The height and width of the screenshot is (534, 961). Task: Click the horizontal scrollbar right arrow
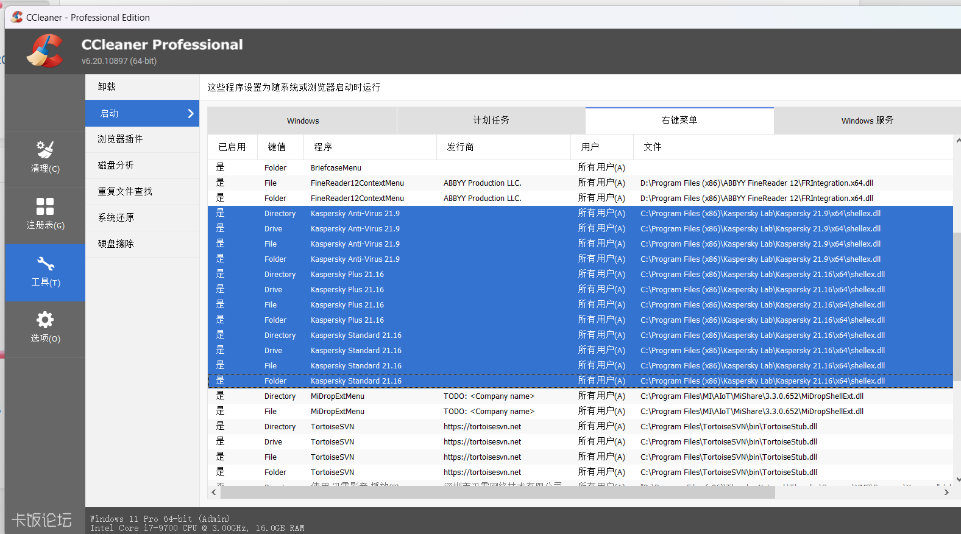point(946,492)
